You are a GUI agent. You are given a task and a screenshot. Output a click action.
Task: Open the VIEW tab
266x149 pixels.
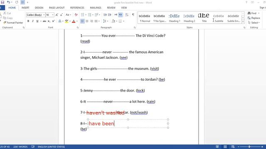124,7
